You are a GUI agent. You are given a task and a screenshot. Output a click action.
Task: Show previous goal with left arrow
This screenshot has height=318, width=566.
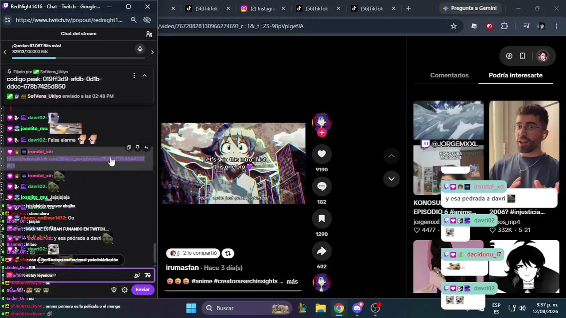[x=5, y=52]
